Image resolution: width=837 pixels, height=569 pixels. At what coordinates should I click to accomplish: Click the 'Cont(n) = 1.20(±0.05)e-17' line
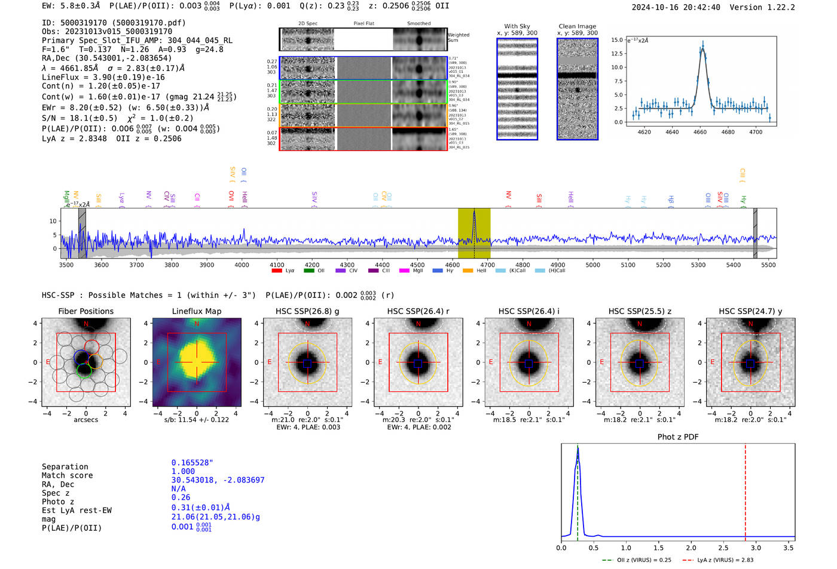101,86
